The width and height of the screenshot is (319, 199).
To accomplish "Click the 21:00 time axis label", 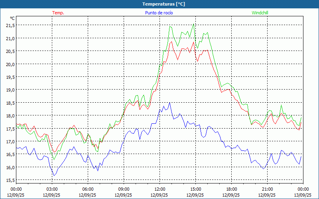I will (x=267, y=189).
